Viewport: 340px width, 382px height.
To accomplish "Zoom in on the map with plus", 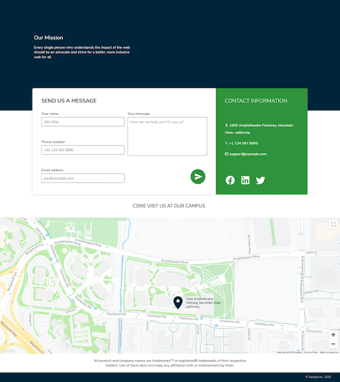I will coord(333,335).
